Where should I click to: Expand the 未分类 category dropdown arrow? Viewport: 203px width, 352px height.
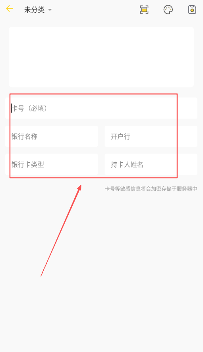coord(50,10)
